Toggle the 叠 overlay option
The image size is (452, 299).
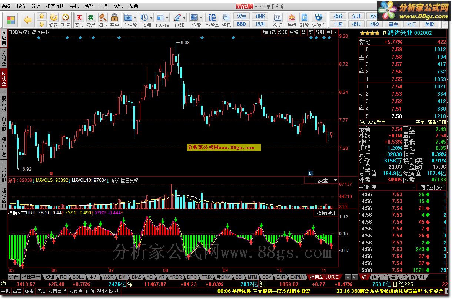(303, 32)
